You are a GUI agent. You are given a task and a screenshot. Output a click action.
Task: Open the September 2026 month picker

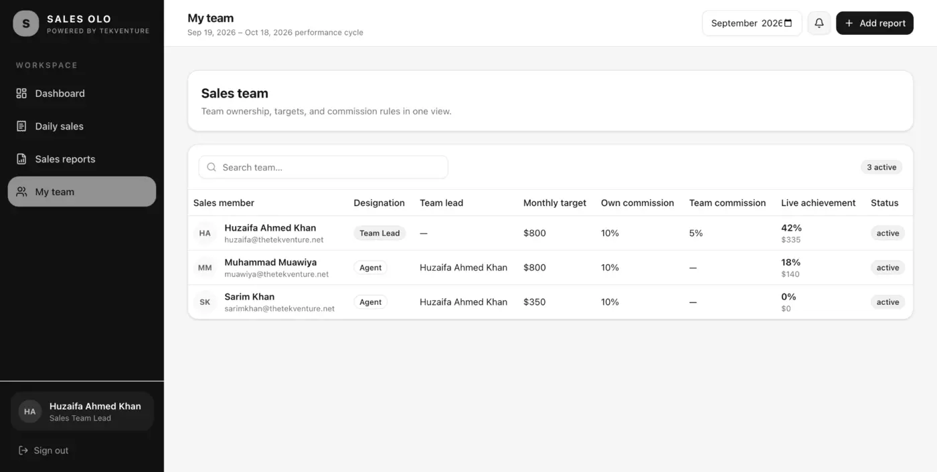click(752, 23)
